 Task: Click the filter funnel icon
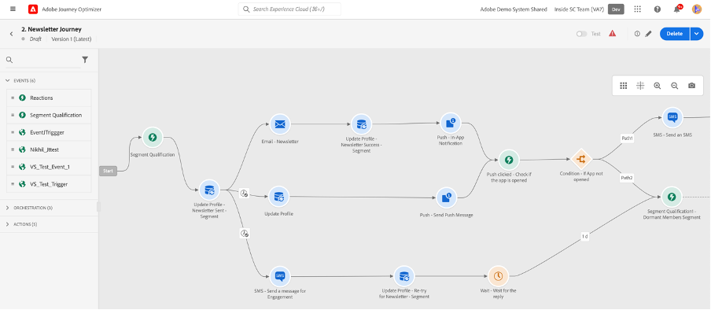pos(85,60)
